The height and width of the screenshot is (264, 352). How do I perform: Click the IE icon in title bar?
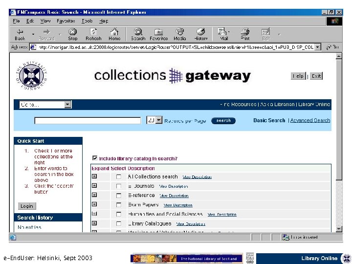tap(13, 12)
